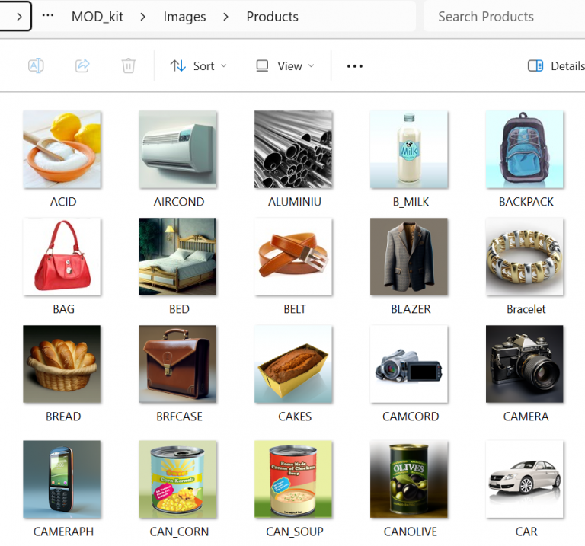Select the CAMERA image thumbnail

(526, 365)
